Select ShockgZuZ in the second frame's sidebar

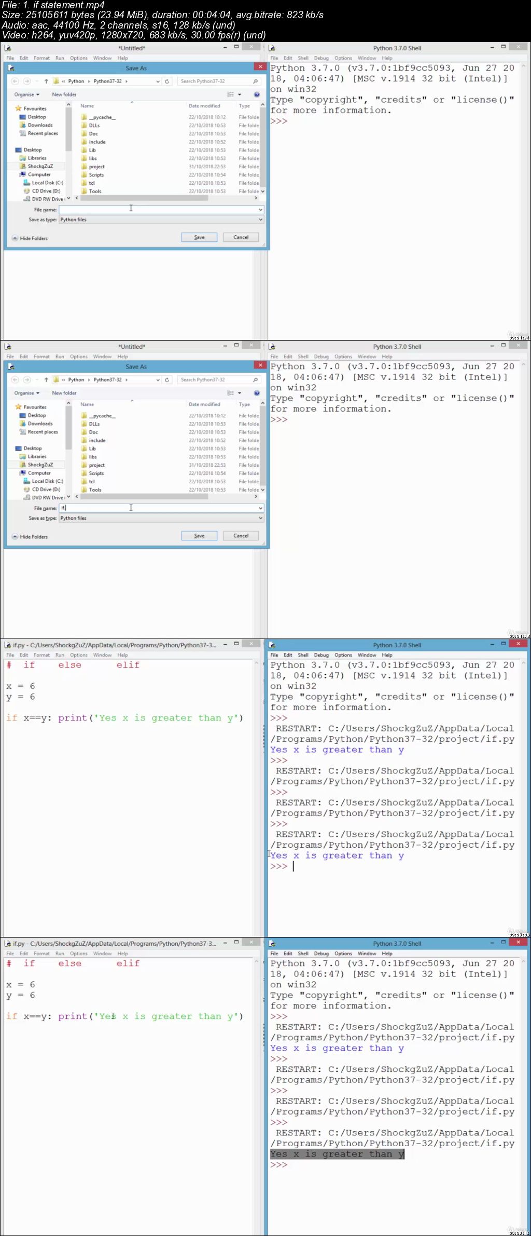[x=39, y=465]
